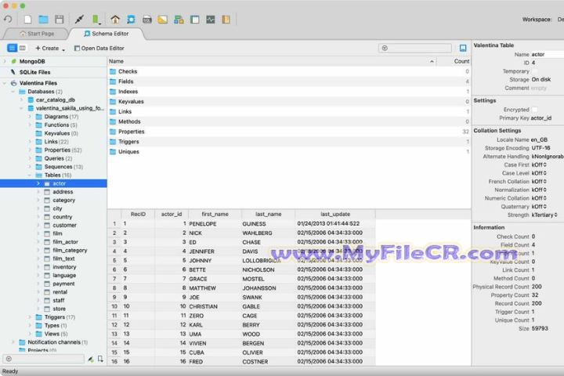
Task: Toggle the right properties panel icon
Action: coord(463,48)
